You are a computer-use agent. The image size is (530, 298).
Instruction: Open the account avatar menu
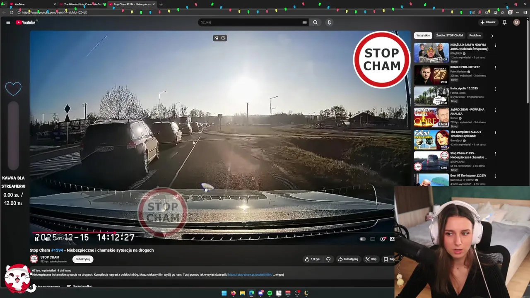click(x=516, y=22)
